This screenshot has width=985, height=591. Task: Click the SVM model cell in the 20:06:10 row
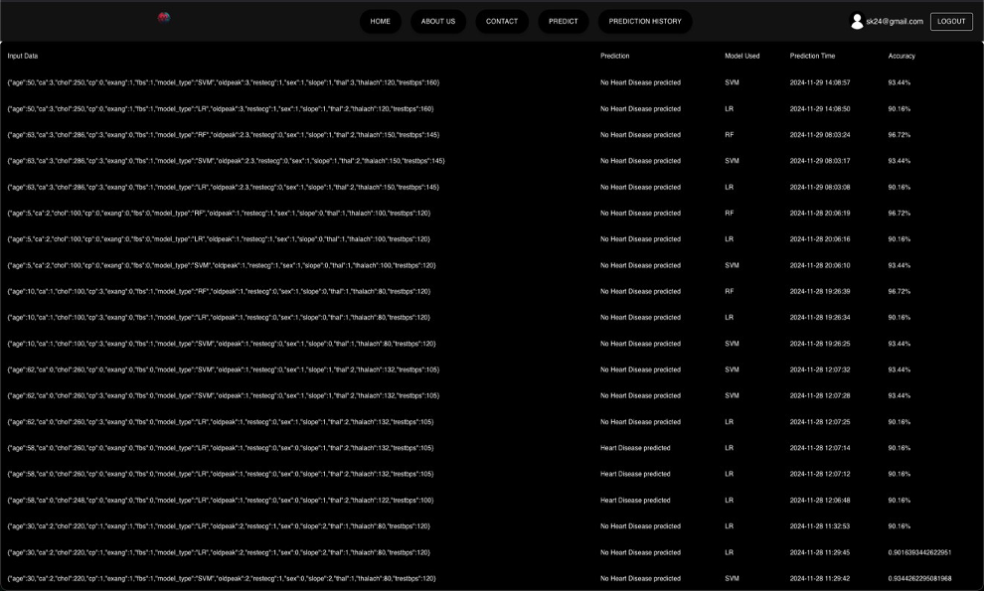tap(732, 265)
